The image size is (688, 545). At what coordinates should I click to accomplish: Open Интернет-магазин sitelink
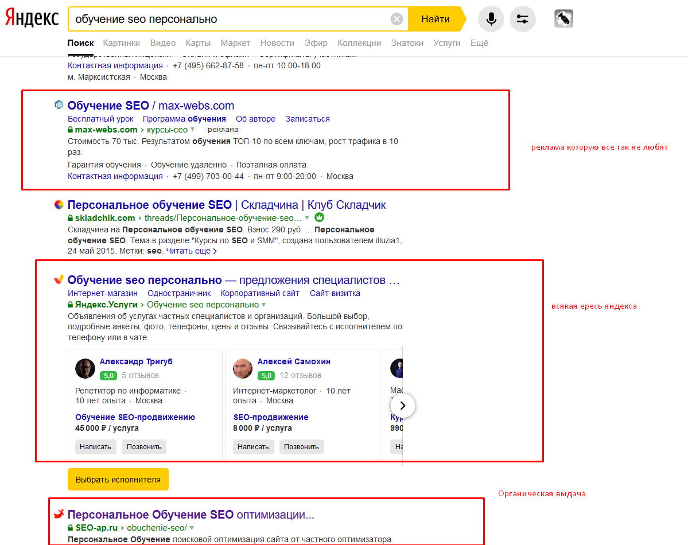pyautogui.click(x=103, y=293)
